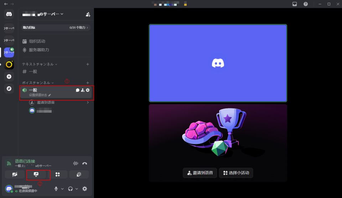Click the Explore discoverable servers compass icon
Screen dimensions: 342x198
(x=9, y=88)
